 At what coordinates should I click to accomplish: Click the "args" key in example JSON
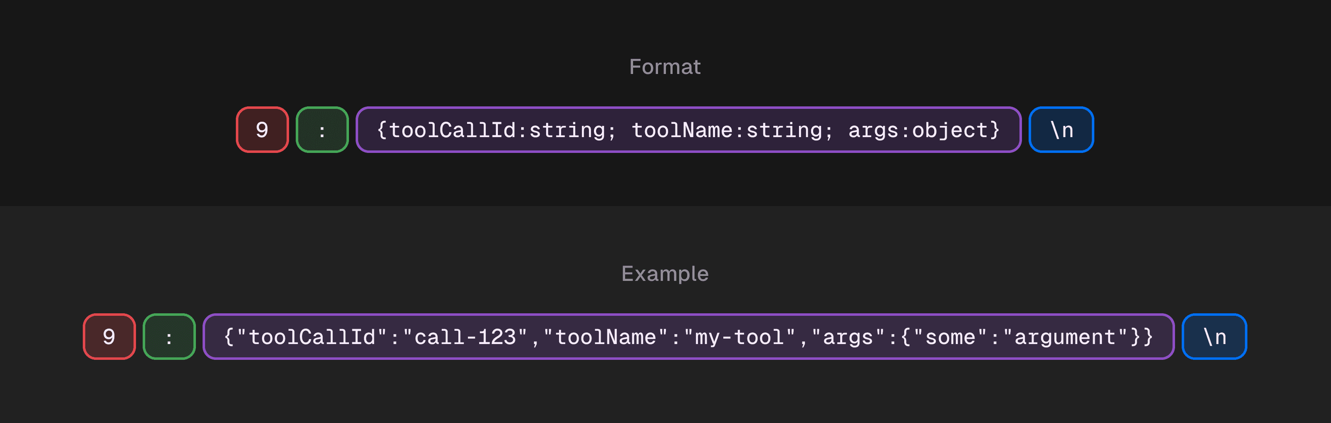847,337
